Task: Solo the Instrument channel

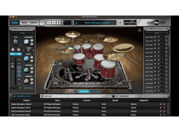Action: (x=32, y=40)
